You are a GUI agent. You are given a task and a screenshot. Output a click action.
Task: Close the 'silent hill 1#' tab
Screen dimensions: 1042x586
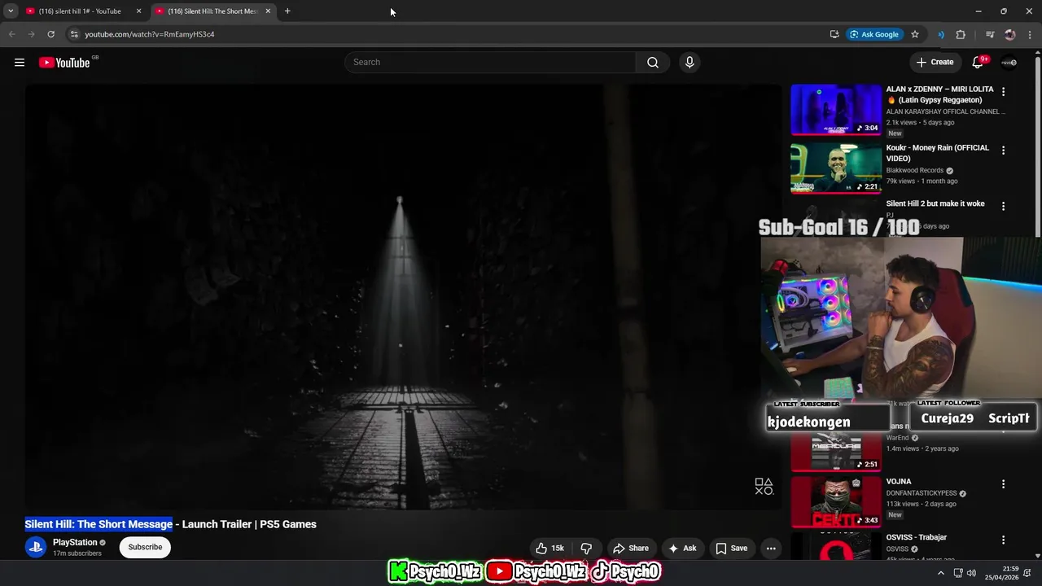138,11
